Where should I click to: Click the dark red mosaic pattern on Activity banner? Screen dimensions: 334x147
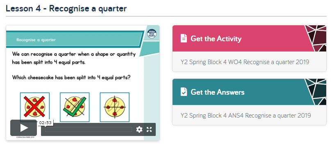pyautogui.click(x=316, y=38)
